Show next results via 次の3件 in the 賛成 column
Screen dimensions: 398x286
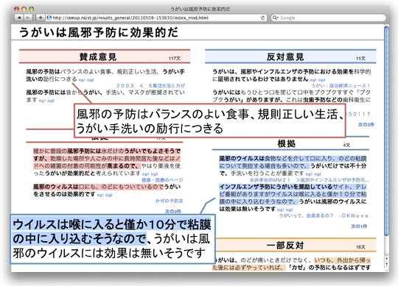click(173, 211)
